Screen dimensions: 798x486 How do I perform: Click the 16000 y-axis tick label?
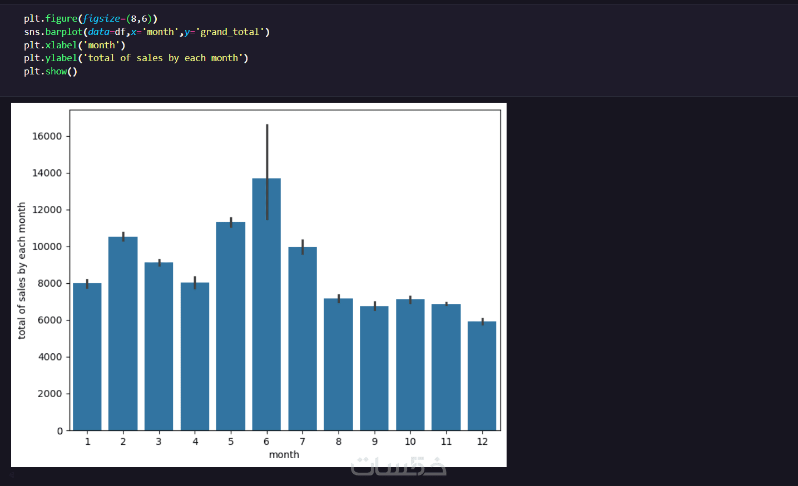pos(47,137)
